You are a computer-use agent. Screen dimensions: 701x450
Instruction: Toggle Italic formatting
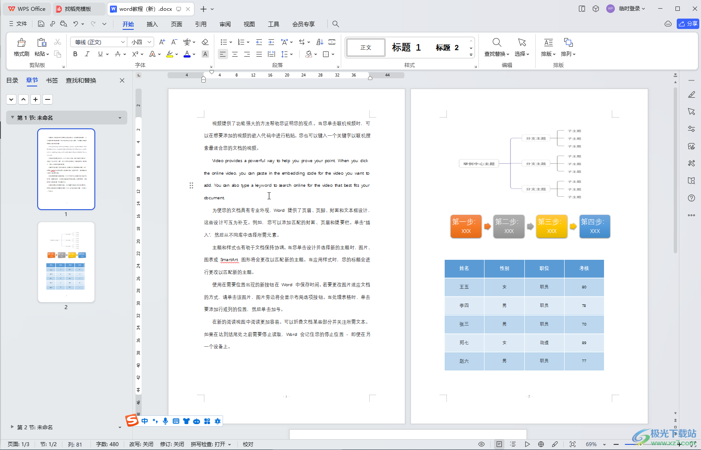87,54
